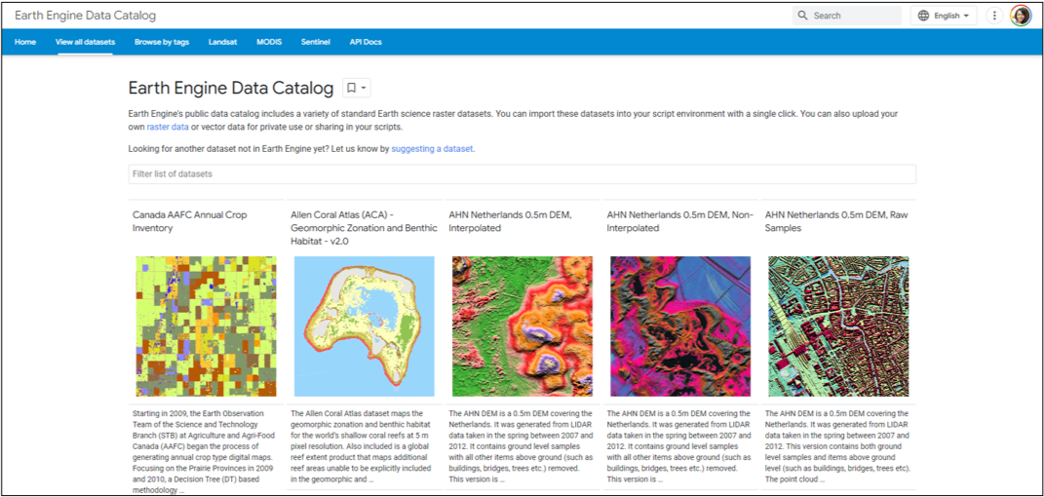Open the Landsat tab
The height and width of the screenshot is (497, 1044).
222,42
